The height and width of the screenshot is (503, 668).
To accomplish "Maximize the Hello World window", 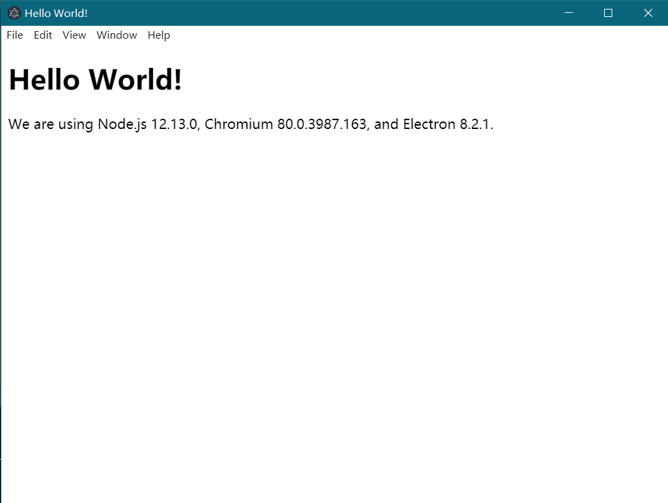I will tap(608, 13).
